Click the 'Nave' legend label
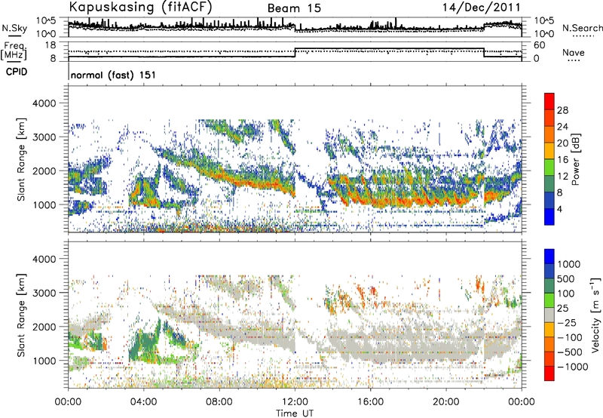The image size is (603, 418). click(574, 52)
